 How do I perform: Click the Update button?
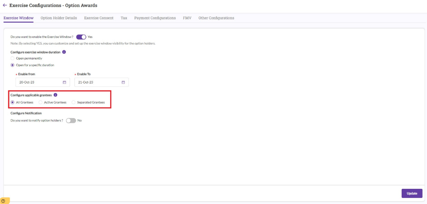[412, 193]
